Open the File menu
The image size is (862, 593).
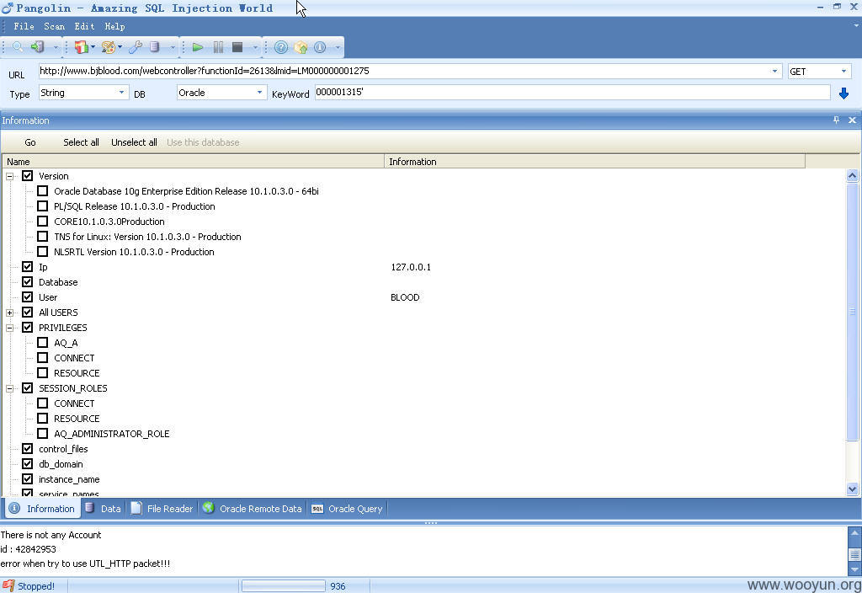click(x=24, y=26)
